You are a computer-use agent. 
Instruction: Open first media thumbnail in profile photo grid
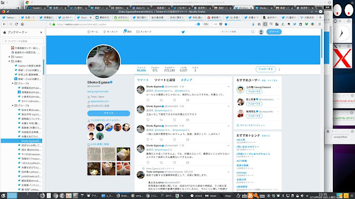pos(94,154)
